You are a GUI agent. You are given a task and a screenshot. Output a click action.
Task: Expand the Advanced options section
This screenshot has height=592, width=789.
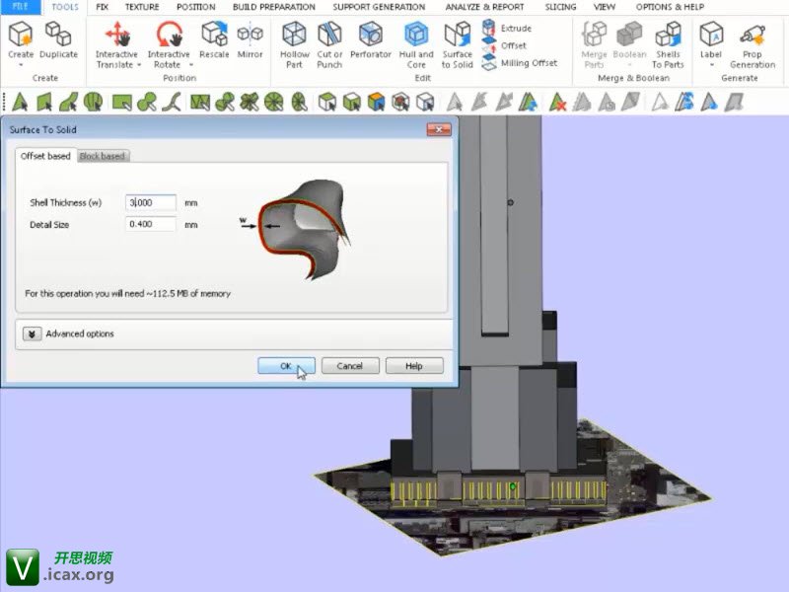click(32, 334)
